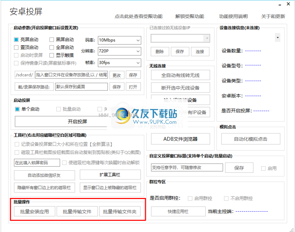Open the 解锁受限功能 menu item
The width and height of the screenshot is (295, 232).
tap(190, 16)
